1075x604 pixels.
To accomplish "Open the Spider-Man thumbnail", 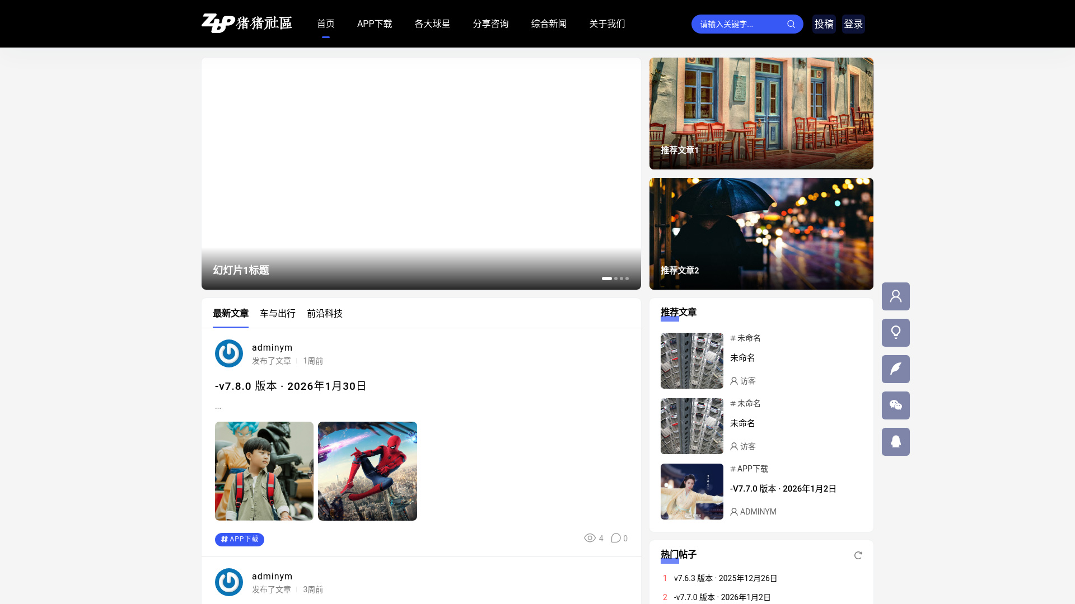I will (x=367, y=471).
